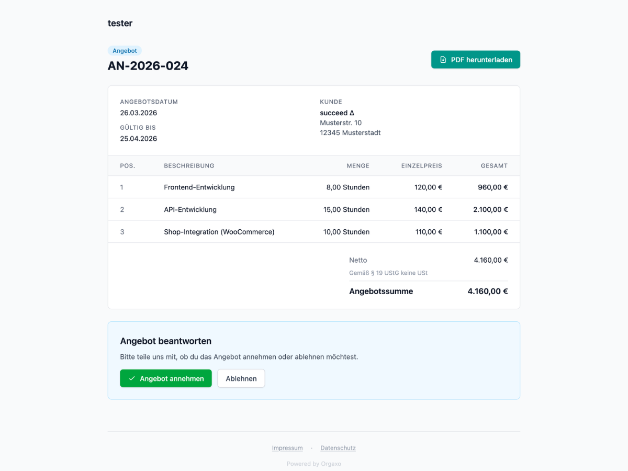Click the Netto amount 4.160,00 €

tap(491, 260)
